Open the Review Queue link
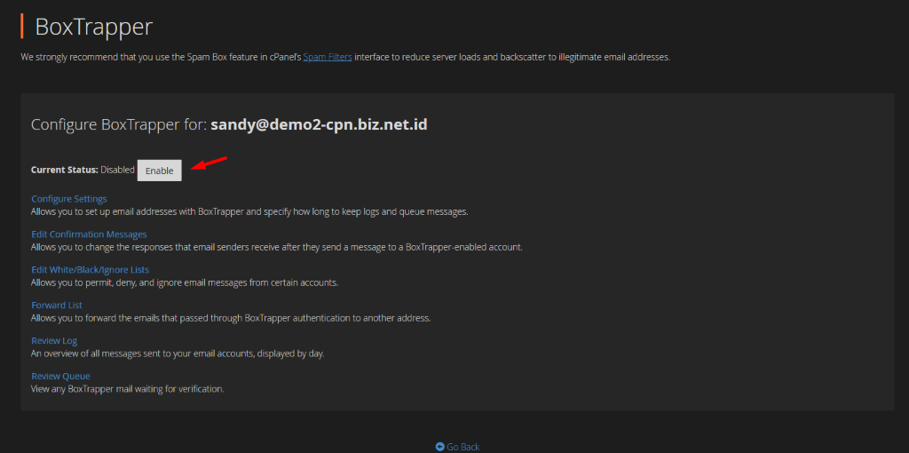 (61, 376)
